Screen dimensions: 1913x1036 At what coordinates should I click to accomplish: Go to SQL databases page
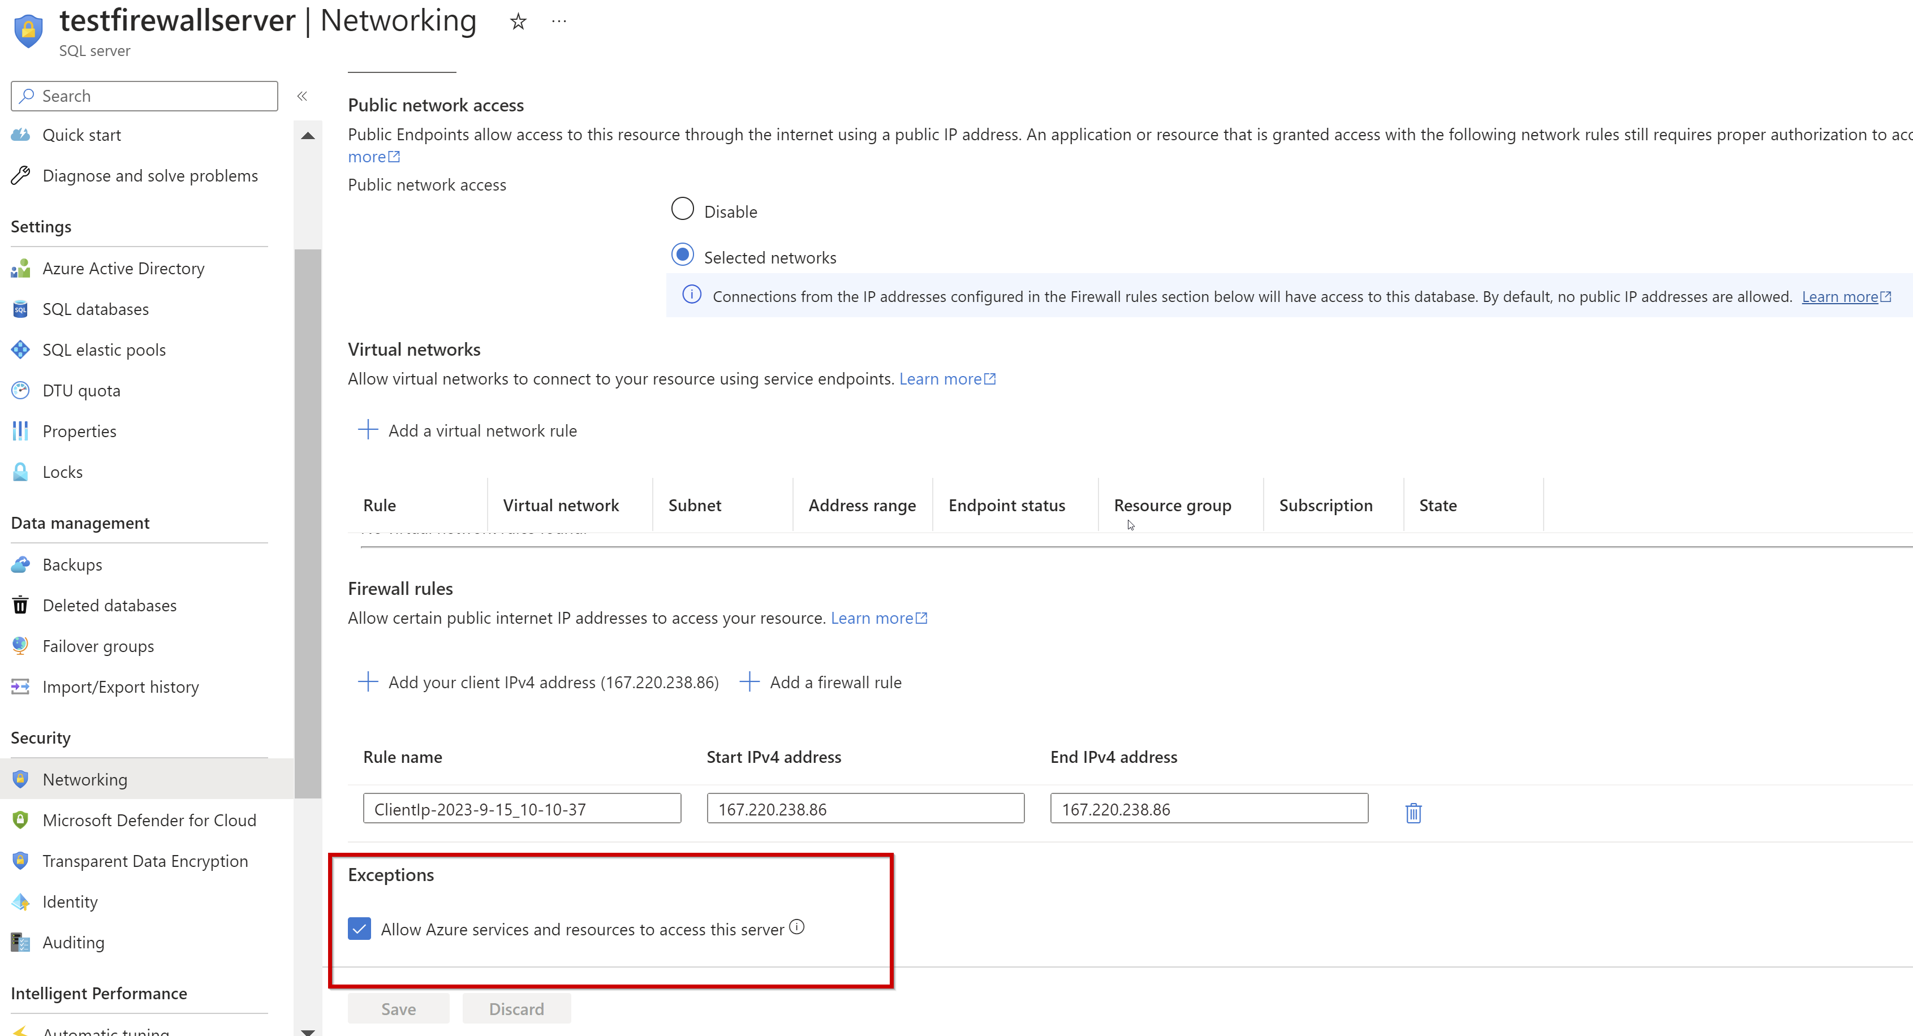(x=96, y=309)
